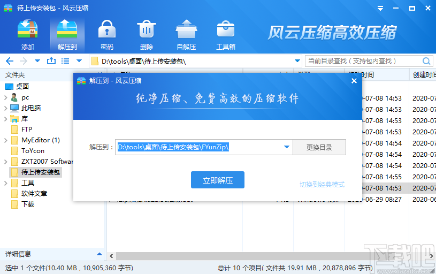436x274 pixels.
Task: Open the view mode dropdown arrow
Action: (x=79, y=60)
